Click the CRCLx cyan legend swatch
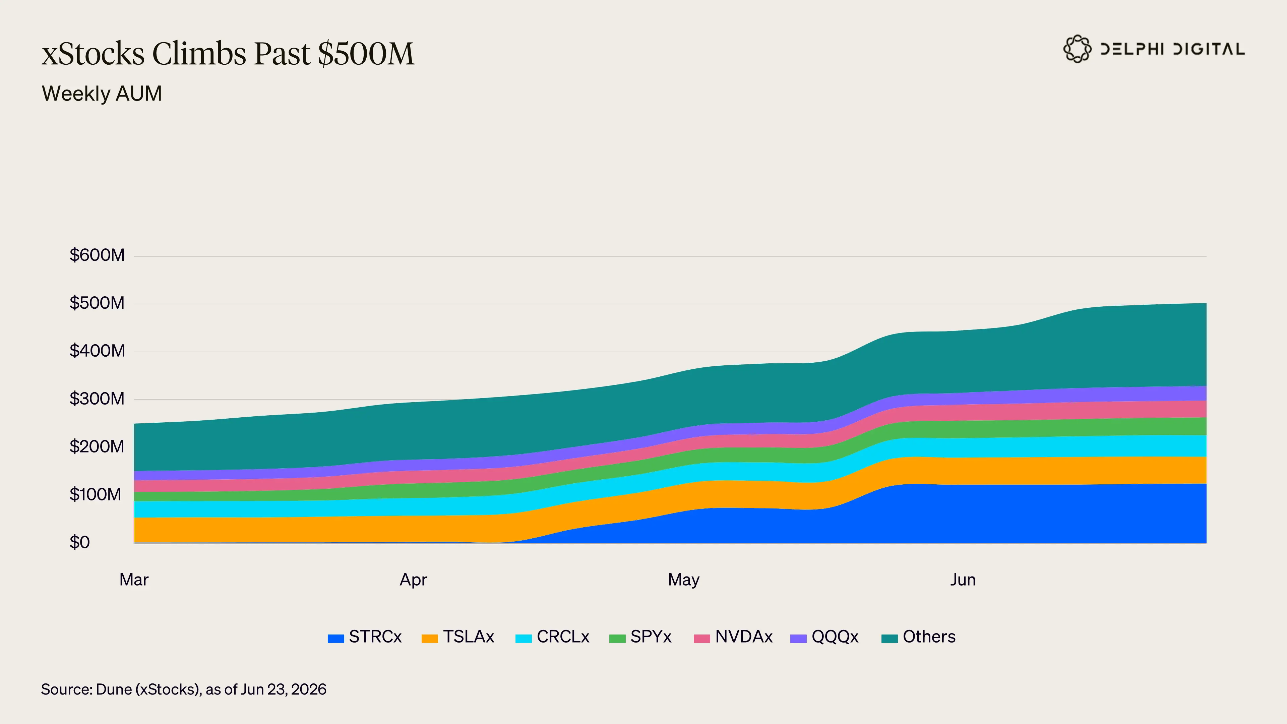1287x724 pixels. [524, 638]
